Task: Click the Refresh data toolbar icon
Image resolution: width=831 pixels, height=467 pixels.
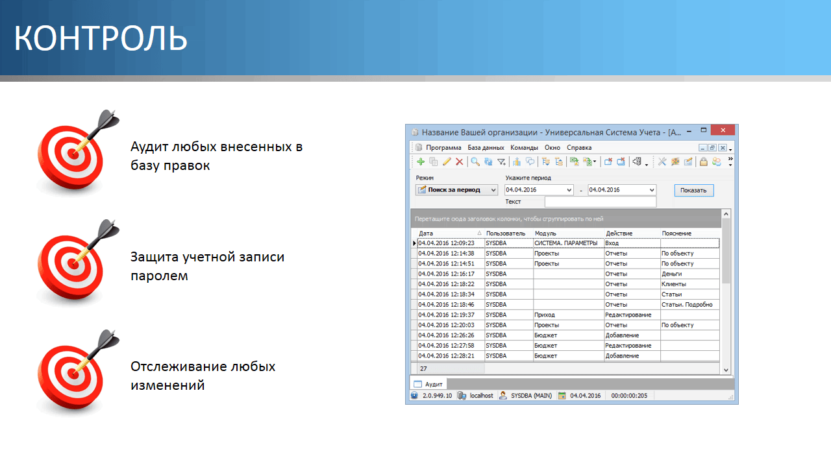Action: click(488, 162)
